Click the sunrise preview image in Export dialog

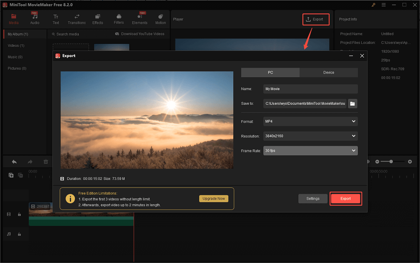(147, 120)
